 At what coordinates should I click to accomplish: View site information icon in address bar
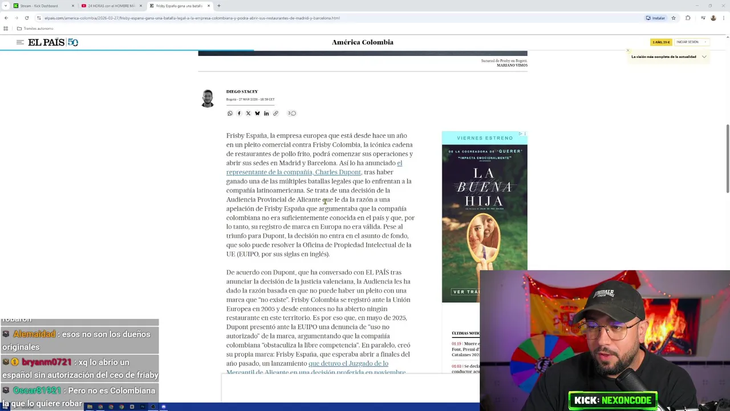tap(39, 18)
